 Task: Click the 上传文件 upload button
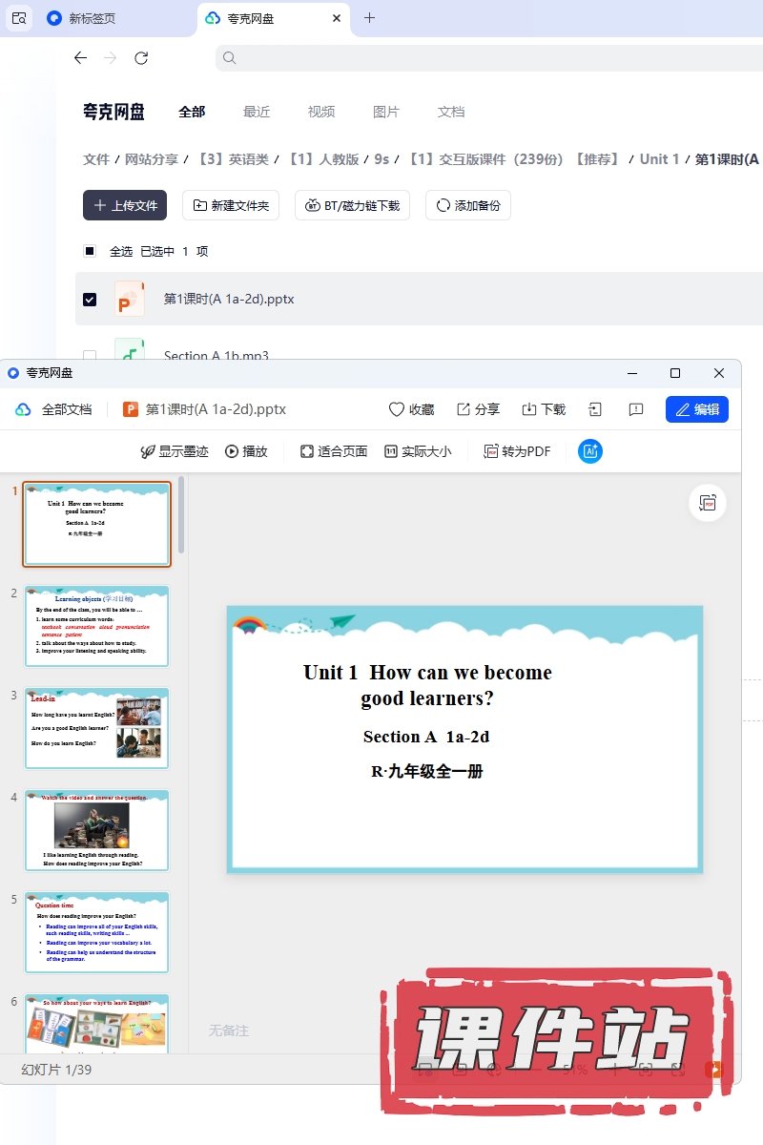tap(125, 205)
